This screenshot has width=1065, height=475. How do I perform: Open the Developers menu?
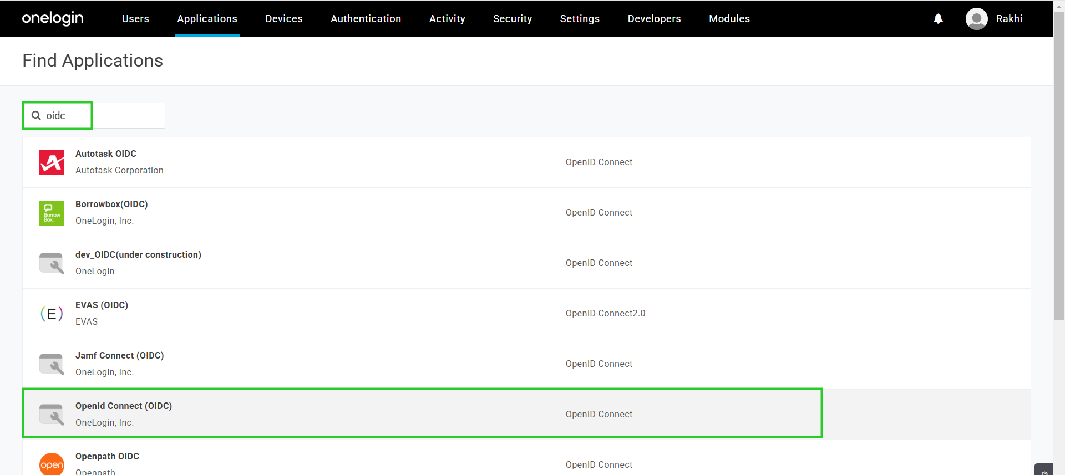(x=655, y=19)
